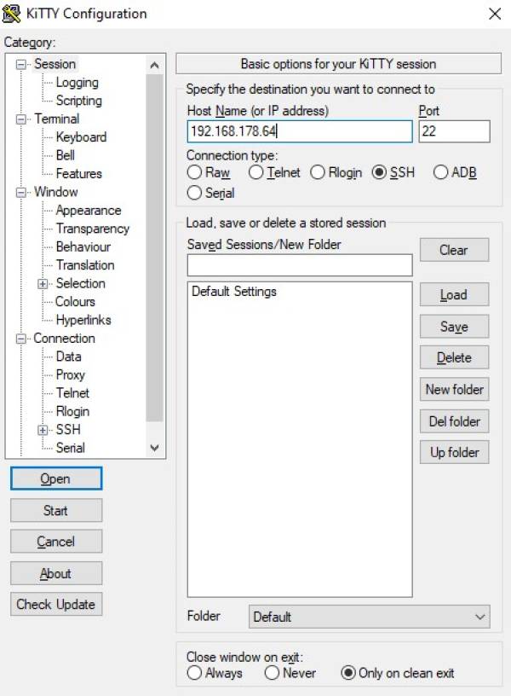Collapse the Session tree node
Screen dimensions: 511x696
click(20, 64)
